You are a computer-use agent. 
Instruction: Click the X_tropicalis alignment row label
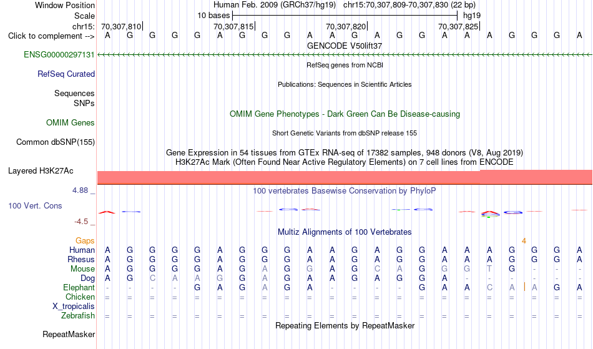pos(74,307)
